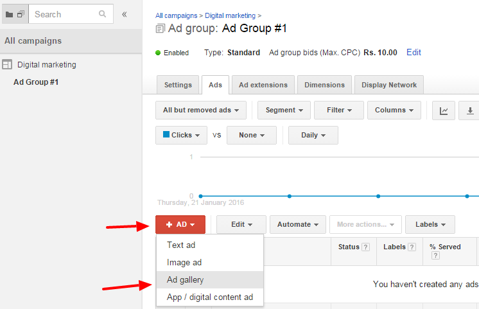Click the Edit link beside bid
Screen dimensions: 479x309
coord(414,53)
